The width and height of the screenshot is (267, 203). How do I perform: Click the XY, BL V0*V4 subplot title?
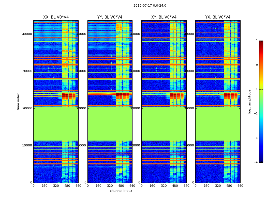point(164,17)
